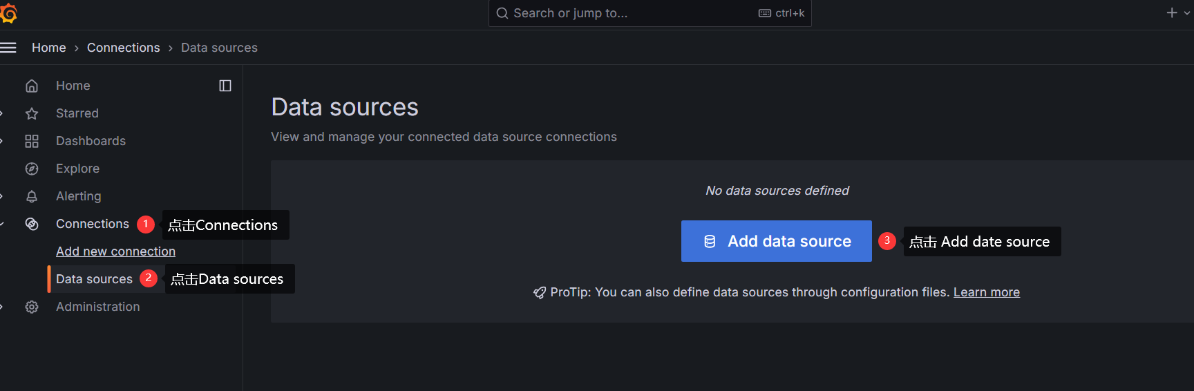1194x391 pixels.
Task: Select Data sources in the sidebar
Action: (94, 279)
